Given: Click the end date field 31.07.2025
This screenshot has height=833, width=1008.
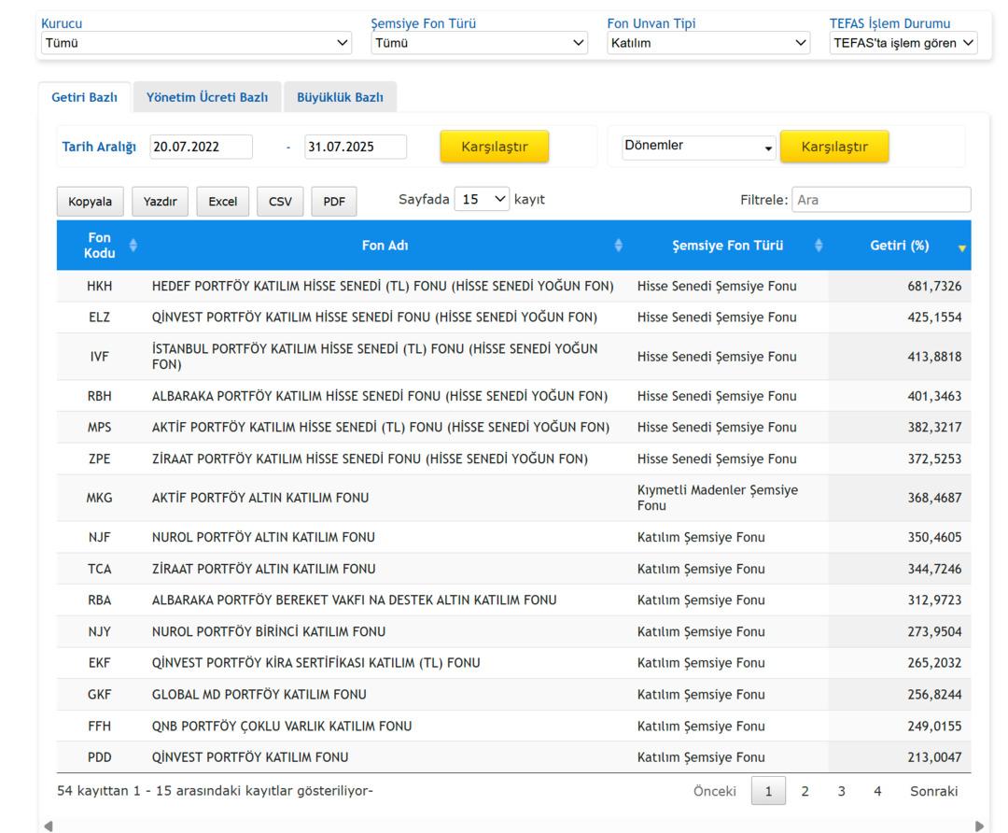Looking at the screenshot, I should click(x=356, y=147).
